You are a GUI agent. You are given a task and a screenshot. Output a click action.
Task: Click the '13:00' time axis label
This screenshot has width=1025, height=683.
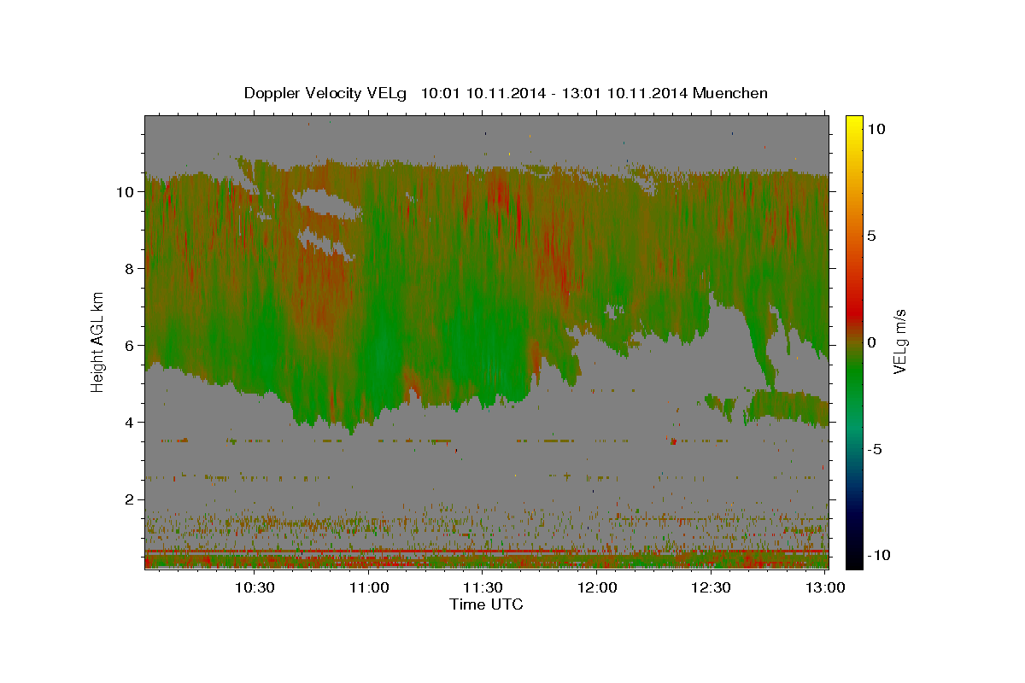tap(825, 587)
